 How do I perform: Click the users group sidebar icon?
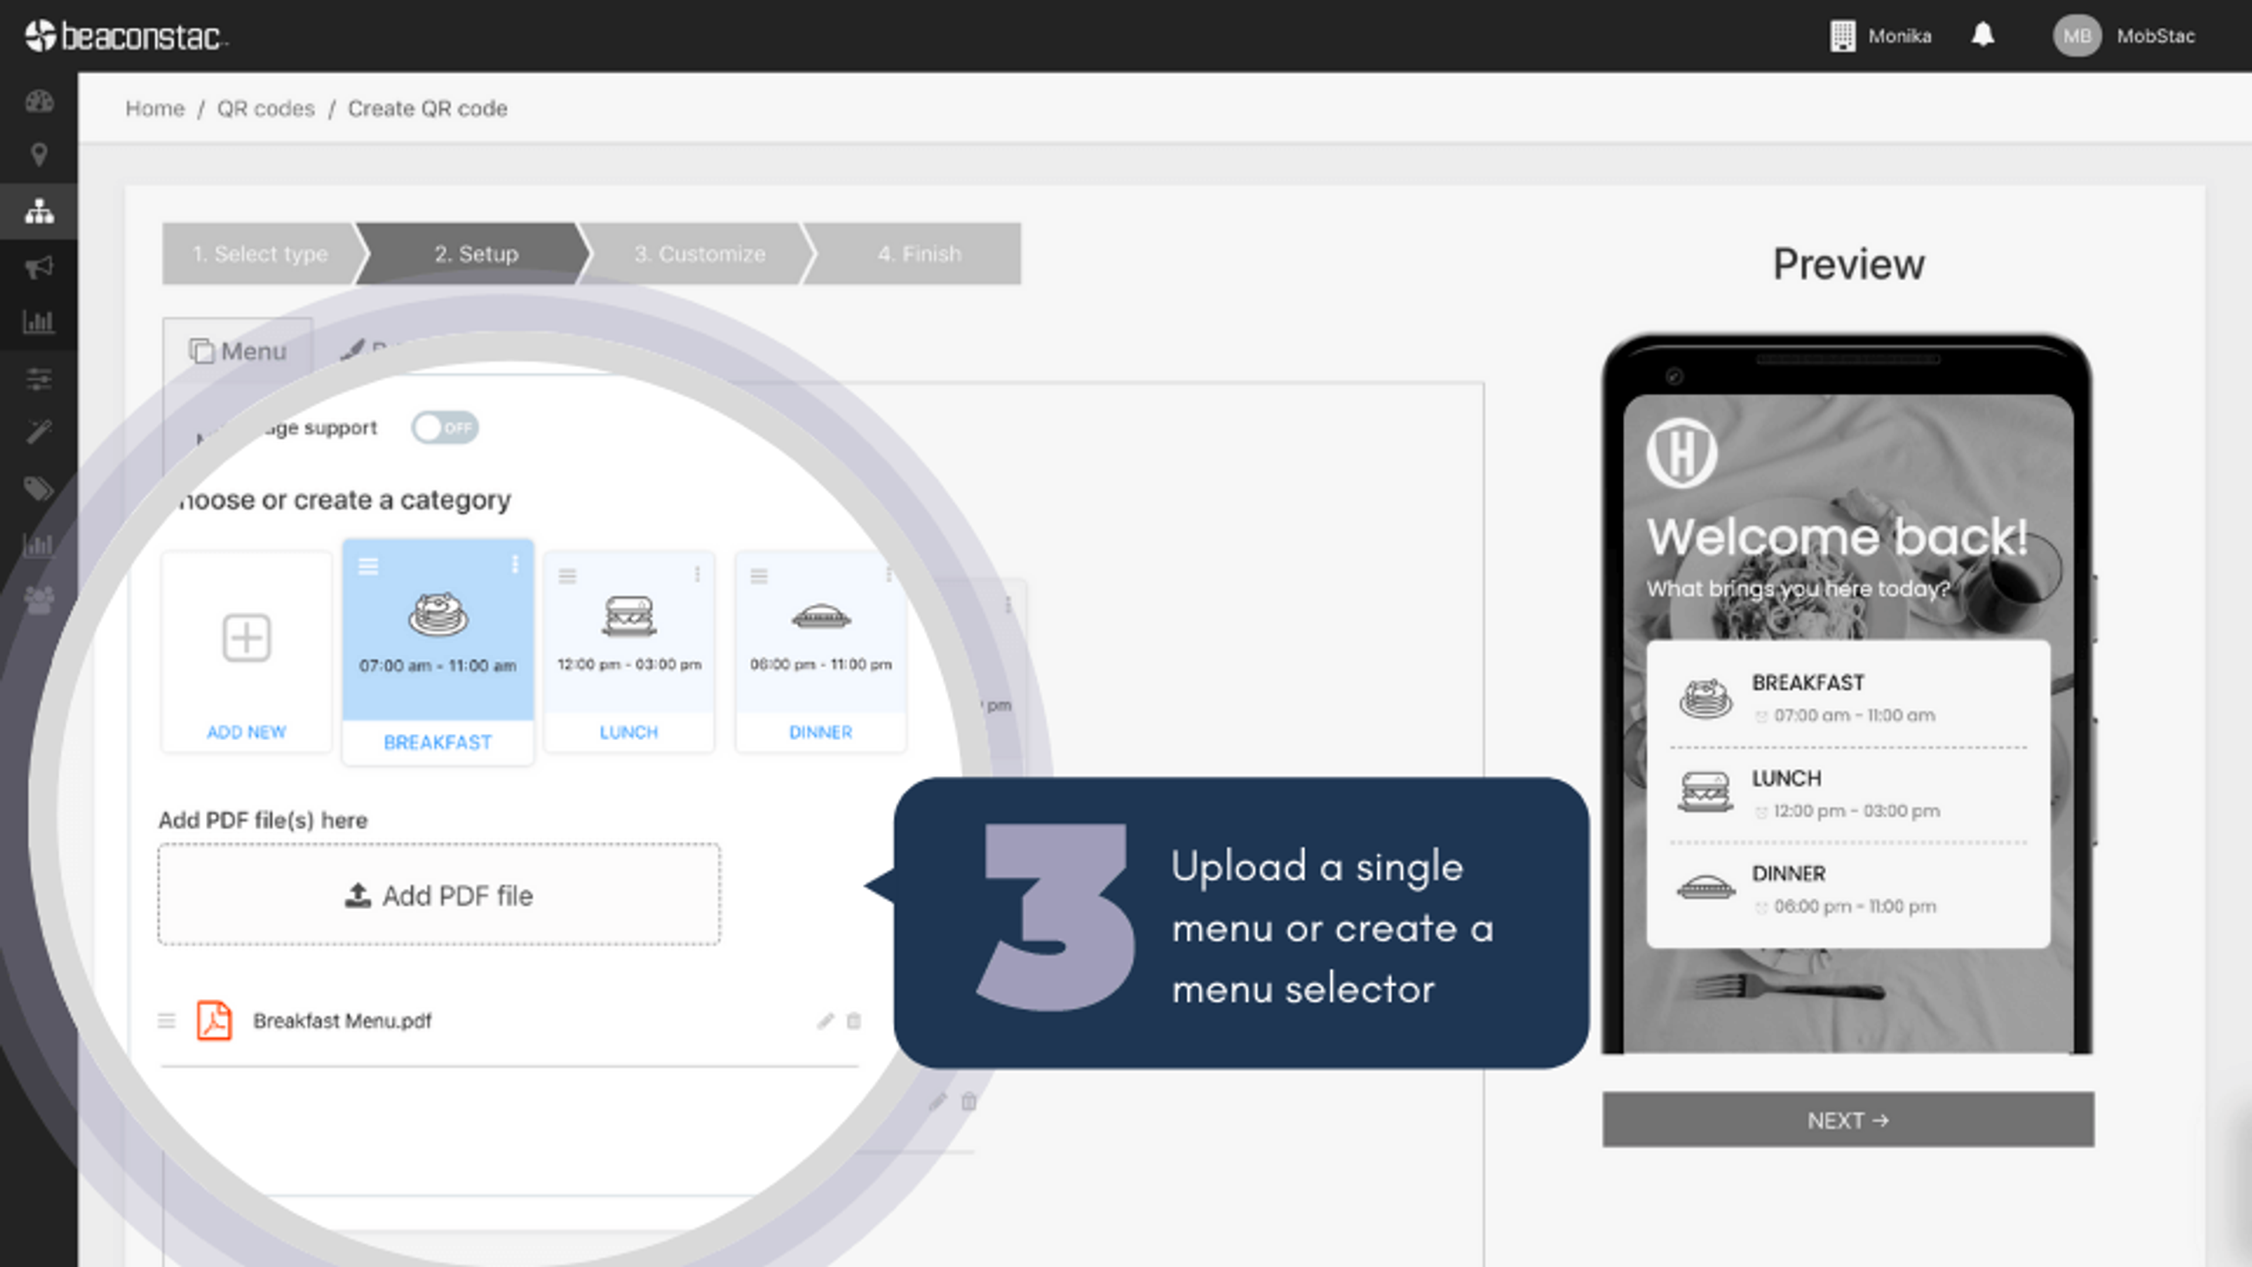coord(39,600)
